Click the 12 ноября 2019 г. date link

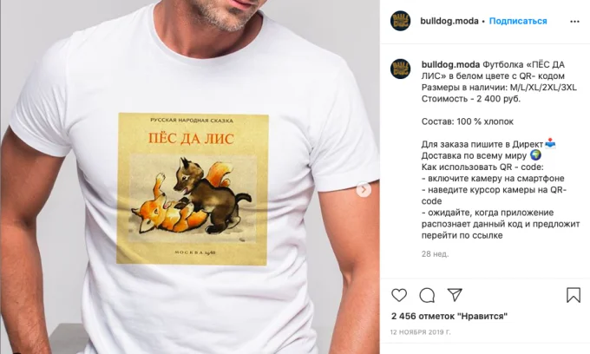point(420,332)
